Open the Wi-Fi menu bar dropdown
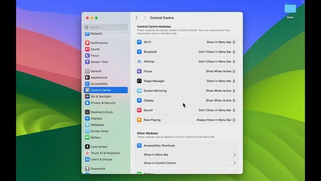The width and height of the screenshot is (321, 181). (x=221, y=42)
